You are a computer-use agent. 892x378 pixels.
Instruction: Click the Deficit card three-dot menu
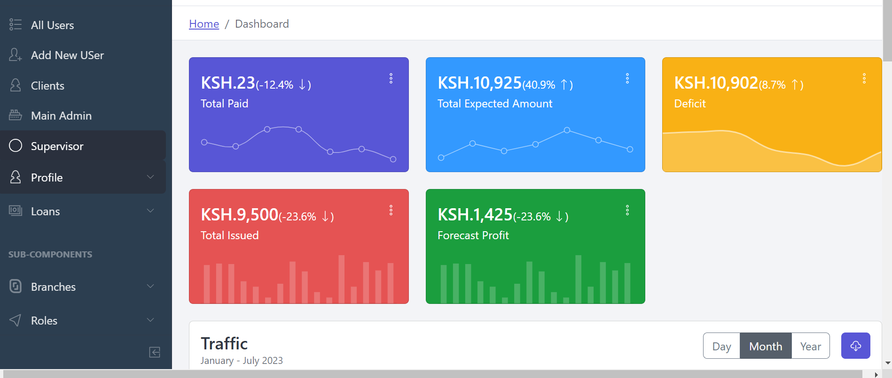(x=864, y=79)
